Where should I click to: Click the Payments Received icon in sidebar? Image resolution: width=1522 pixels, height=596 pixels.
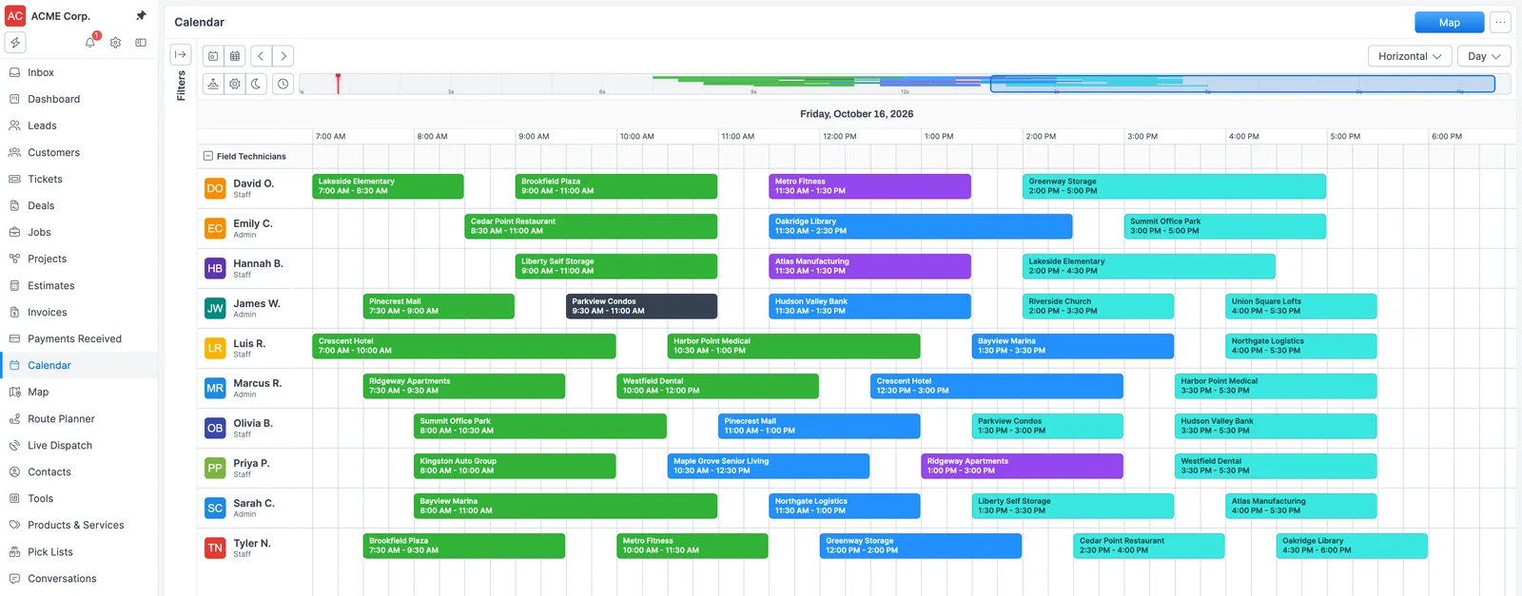click(x=14, y=338)
